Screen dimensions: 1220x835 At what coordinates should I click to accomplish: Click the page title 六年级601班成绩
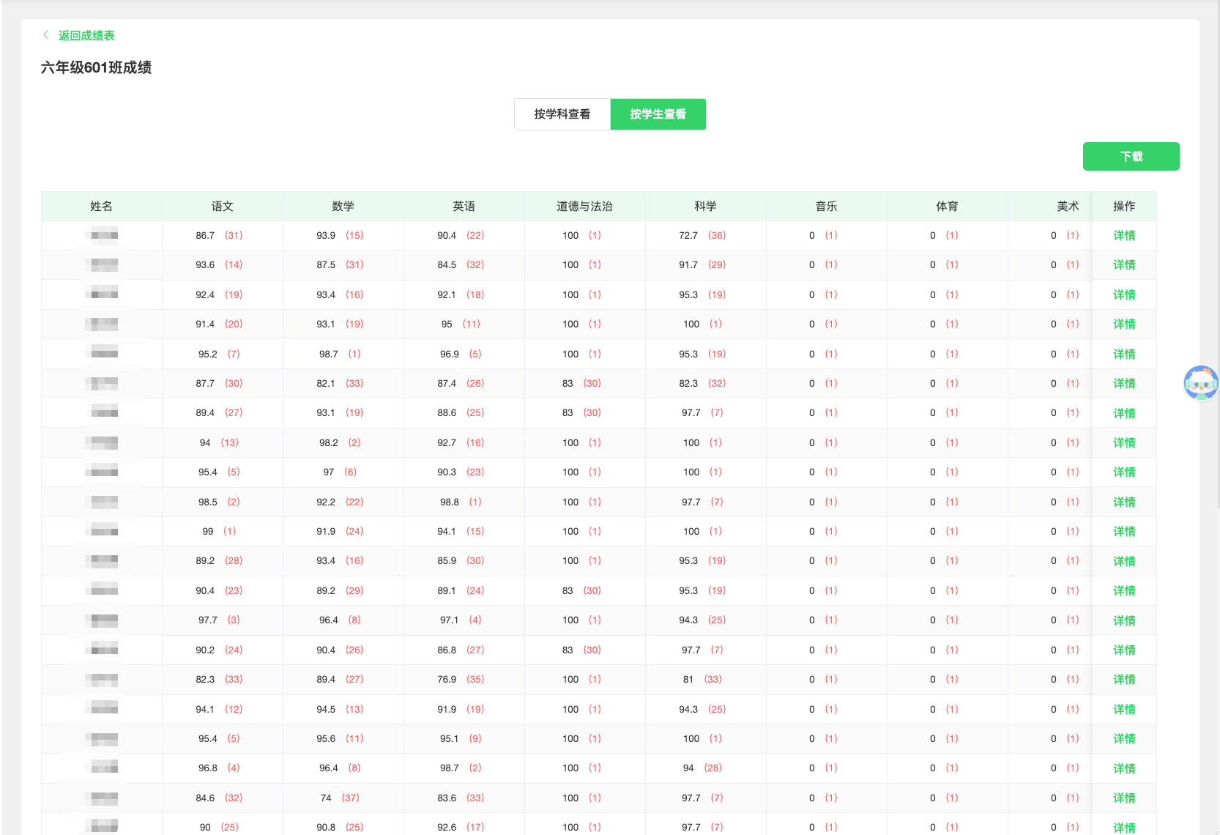(x=96, y=67)
